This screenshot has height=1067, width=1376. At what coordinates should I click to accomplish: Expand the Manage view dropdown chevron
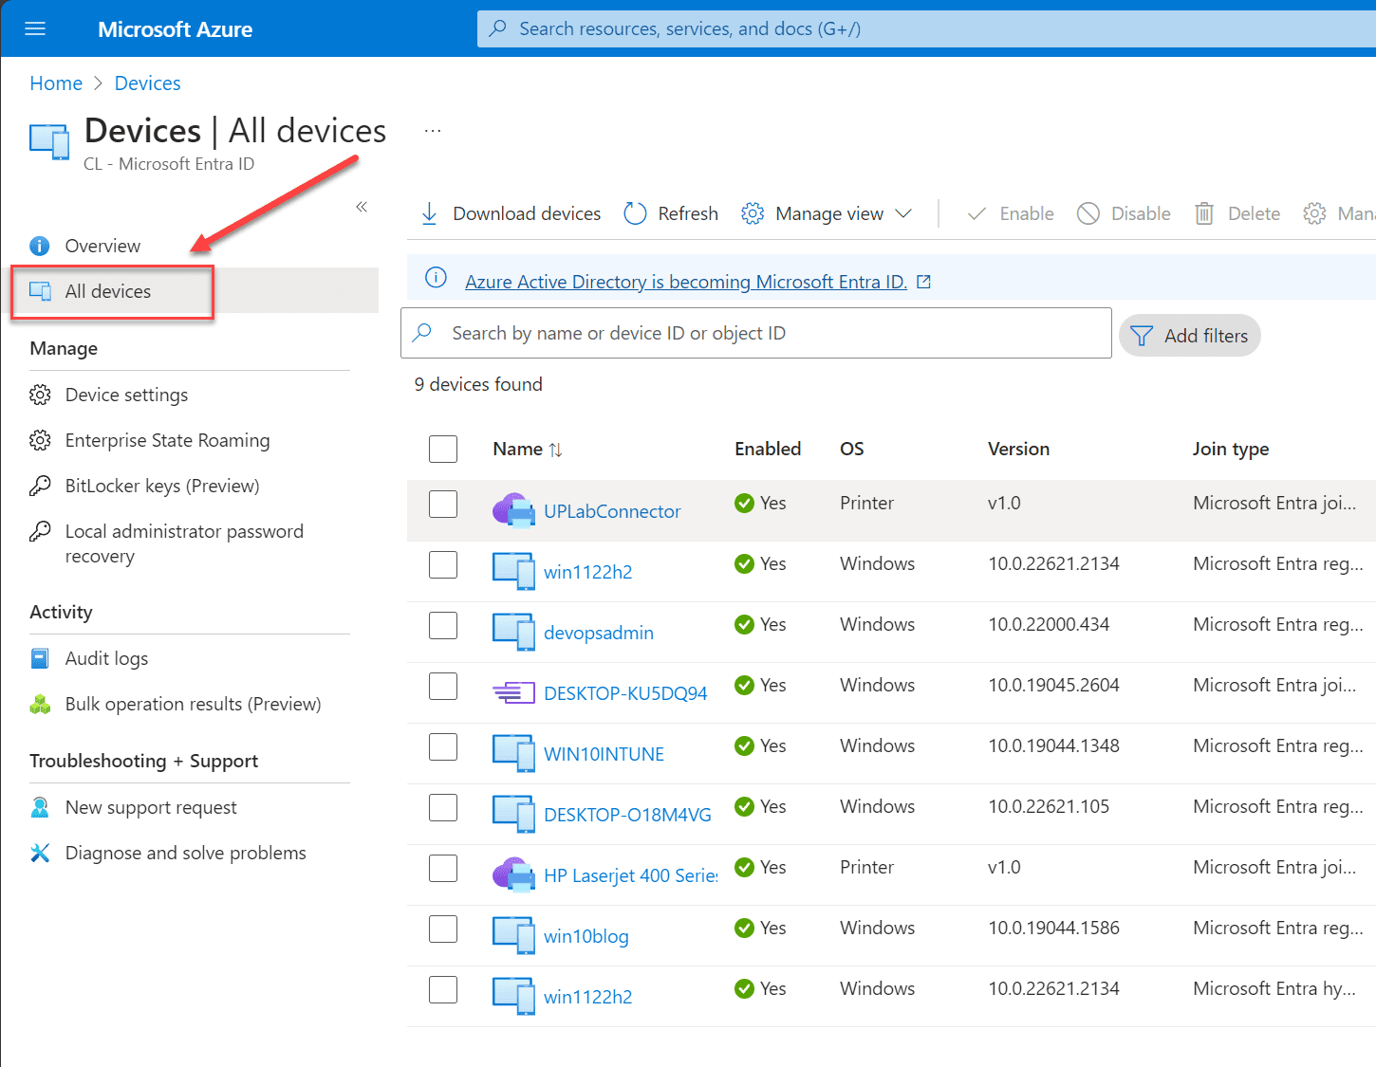click(903, 213)
